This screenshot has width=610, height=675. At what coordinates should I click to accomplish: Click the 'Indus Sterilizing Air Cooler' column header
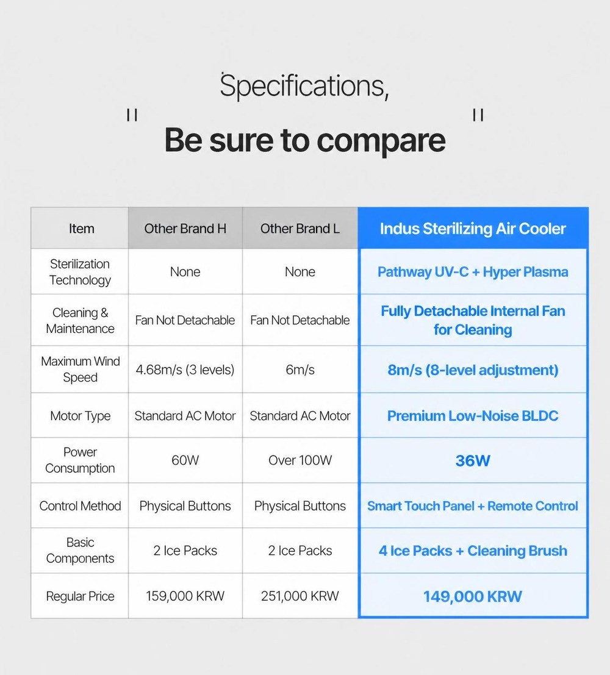pyautogui.click(x=473, y=228)
